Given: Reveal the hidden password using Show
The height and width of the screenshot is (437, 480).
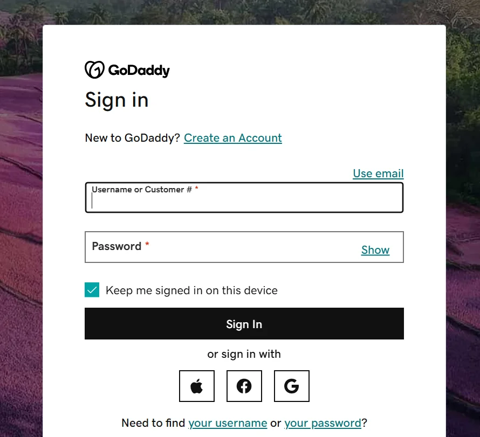Looking at the screenshot, I should tap(375, 249).
